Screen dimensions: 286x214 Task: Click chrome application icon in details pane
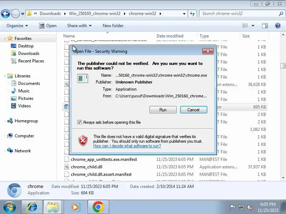coord(14,190)
